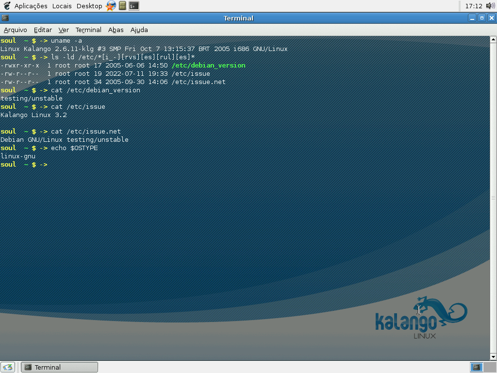Open the GNOME foot Aplicações menu icon
497x373 pixels.
[x=7, y=6]
